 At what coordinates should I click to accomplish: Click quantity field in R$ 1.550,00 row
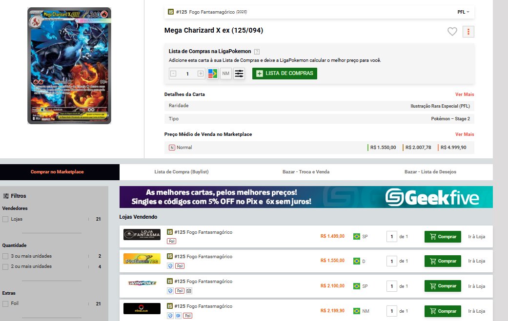[x=392, y=261]
